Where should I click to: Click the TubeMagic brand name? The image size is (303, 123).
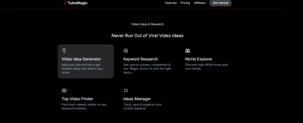[78, 3]
